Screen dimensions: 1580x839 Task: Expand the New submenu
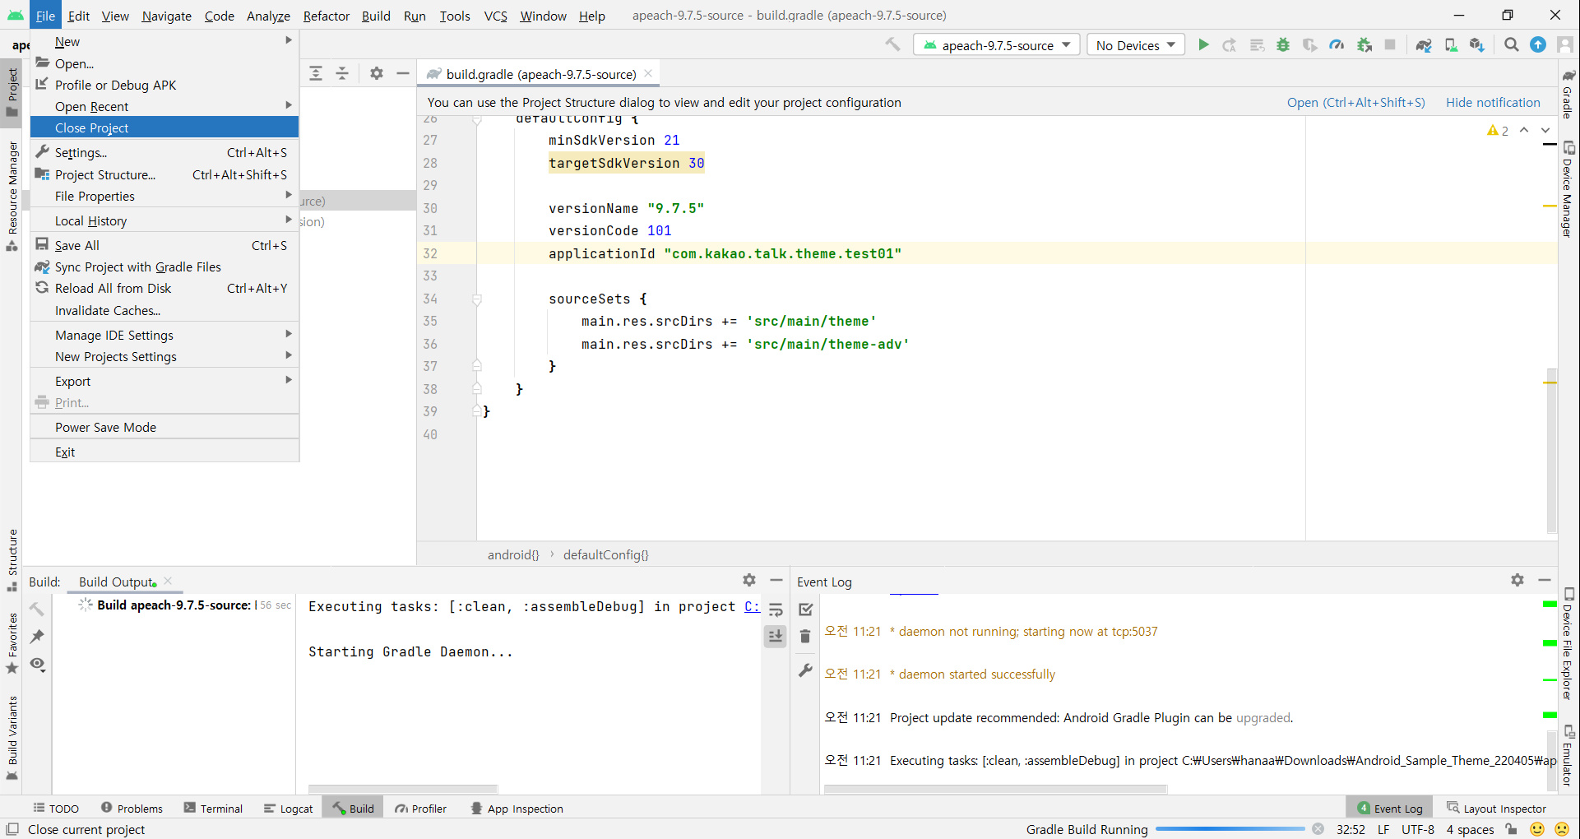[x=164, y=41]
